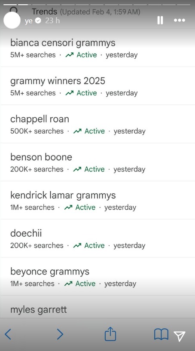
Task: Open the bianca censori grammys trend
Action: click(x=97, y=48)
